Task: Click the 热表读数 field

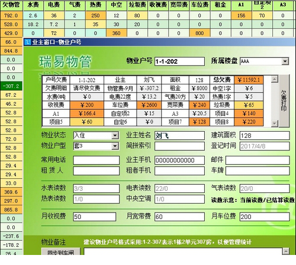Action: (x=96, y=199)
